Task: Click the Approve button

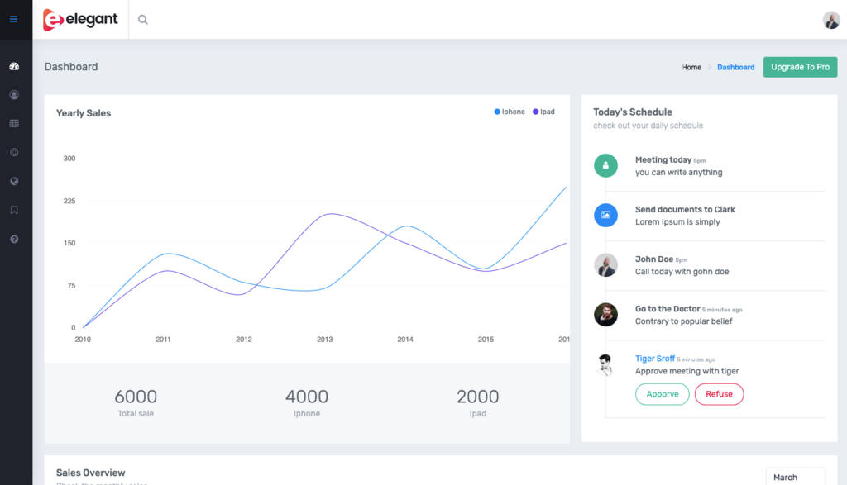Action: tap(663, 394)
